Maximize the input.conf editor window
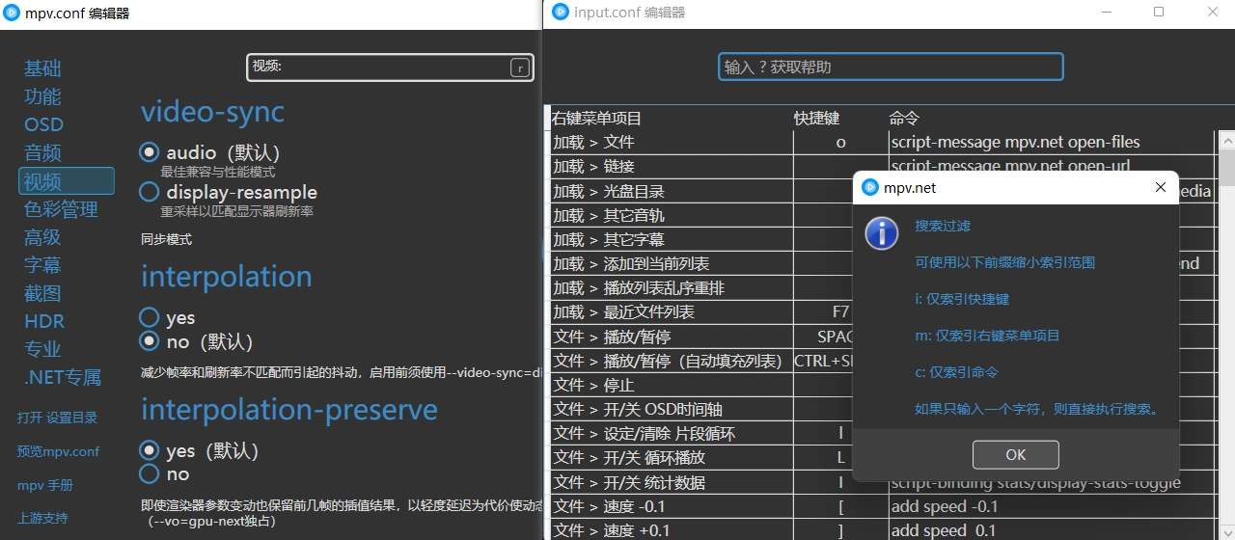The width and height of the screenshot is (1235, 540). [x=1159, y=12]
